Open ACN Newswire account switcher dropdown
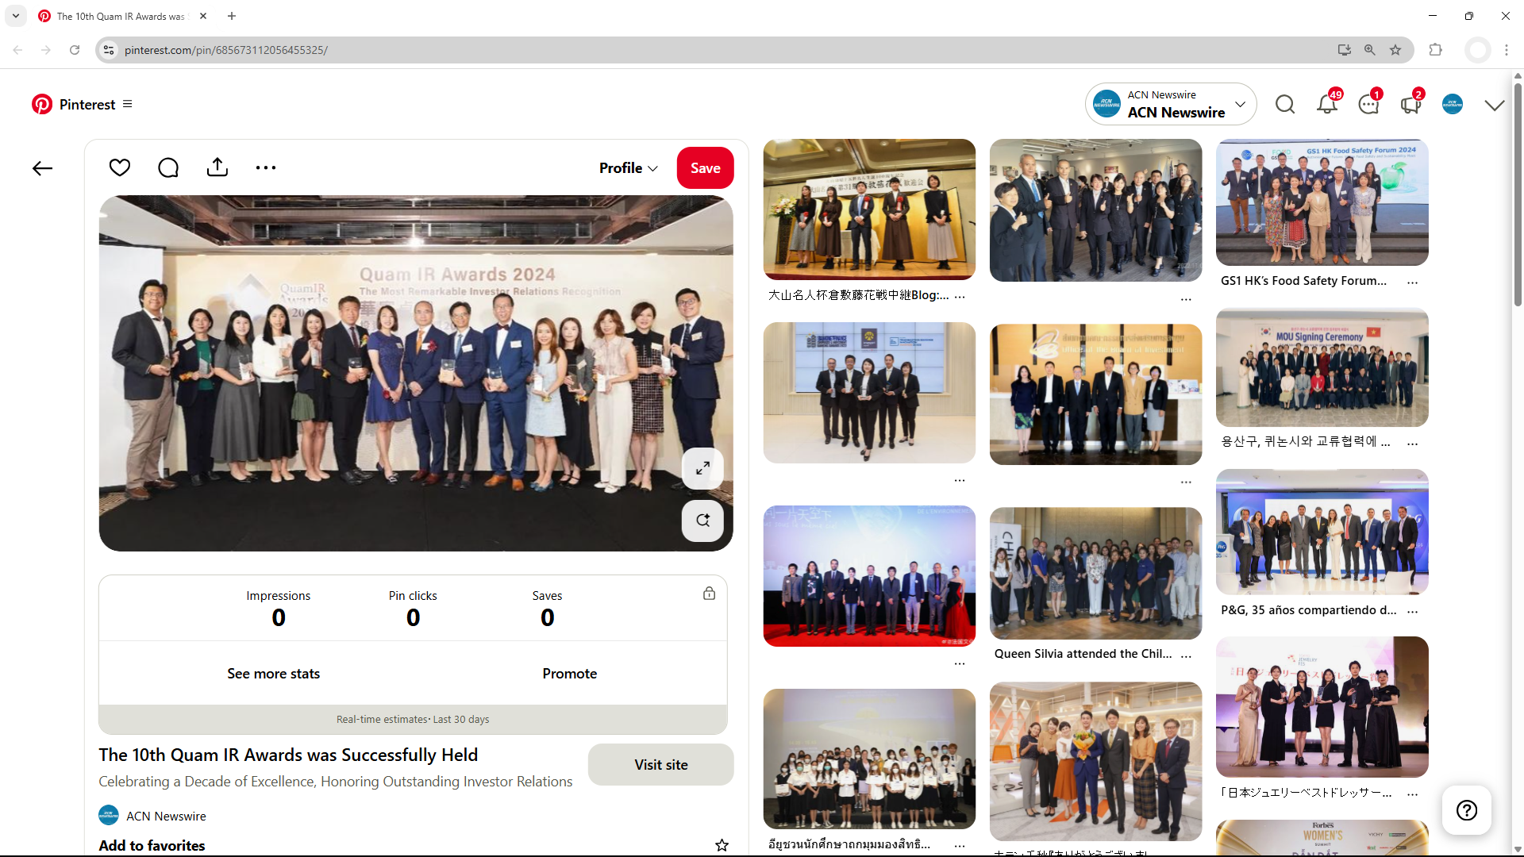The height and width of the screenshot is (857, 1524). coord(1171,104)
